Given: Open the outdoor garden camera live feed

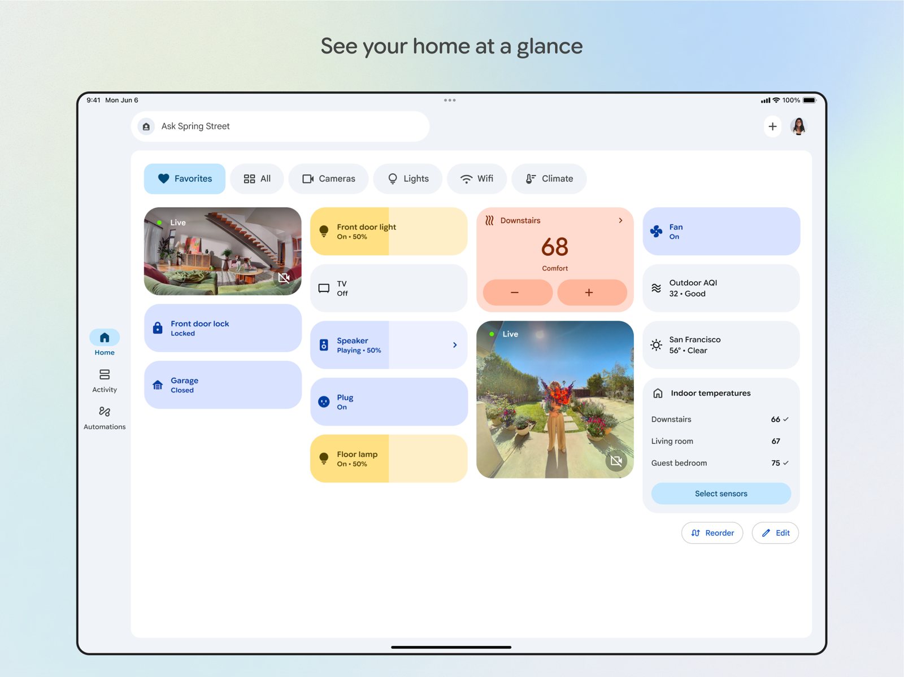Looking at the screenshot, I should pos(555,400).
